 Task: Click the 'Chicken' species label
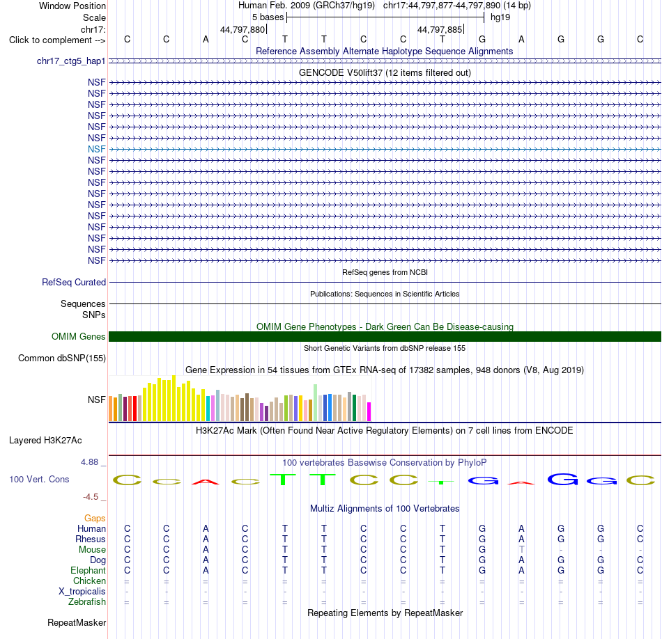click(x=89, y=581)
